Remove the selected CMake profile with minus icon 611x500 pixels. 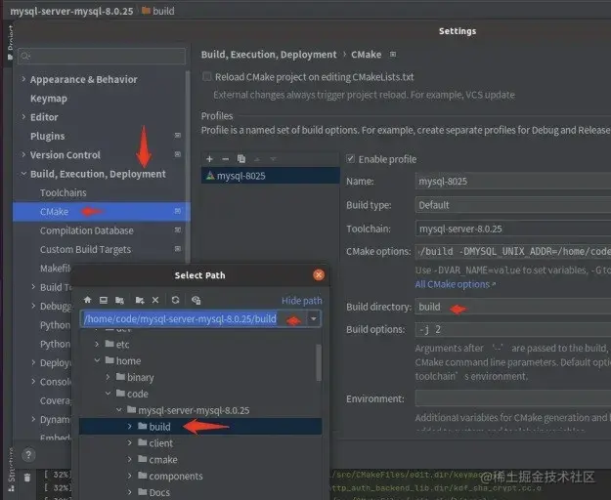tap(225, 159)
